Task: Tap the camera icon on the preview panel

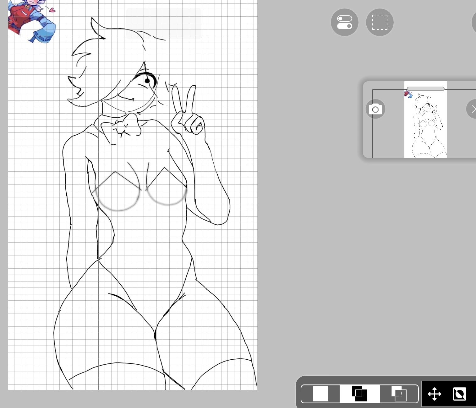Action: pyautogui.click(x=375, y=109)
